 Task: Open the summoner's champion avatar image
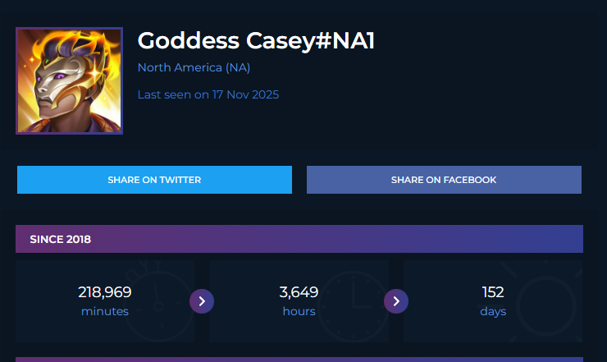69,80
